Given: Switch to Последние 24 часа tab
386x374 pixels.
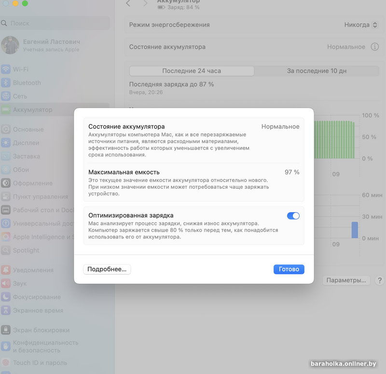Looking at the screenshot, I should (192, 71).
